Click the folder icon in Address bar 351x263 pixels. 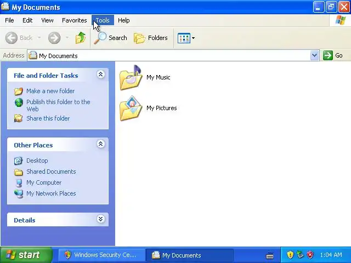tap(33, 55)
